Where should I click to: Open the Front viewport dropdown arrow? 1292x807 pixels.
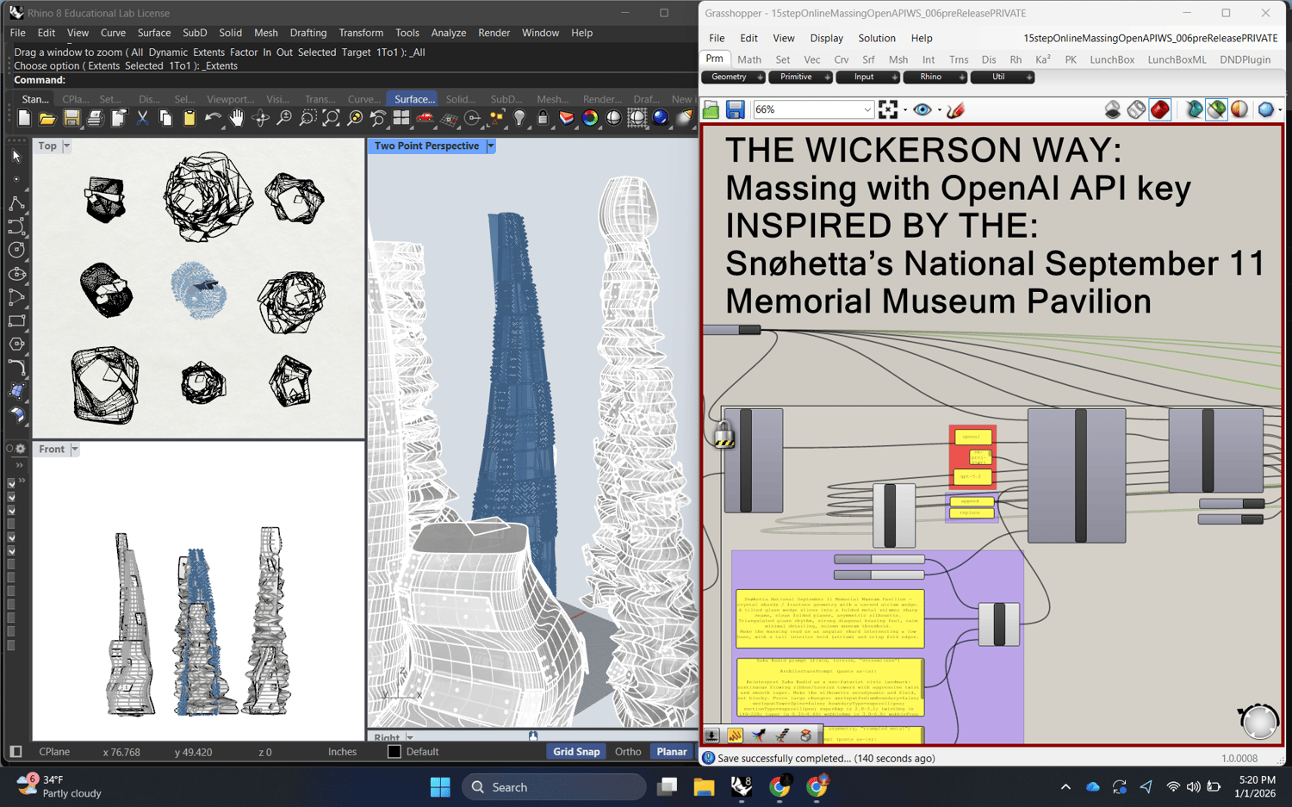[x=75, y=450]
